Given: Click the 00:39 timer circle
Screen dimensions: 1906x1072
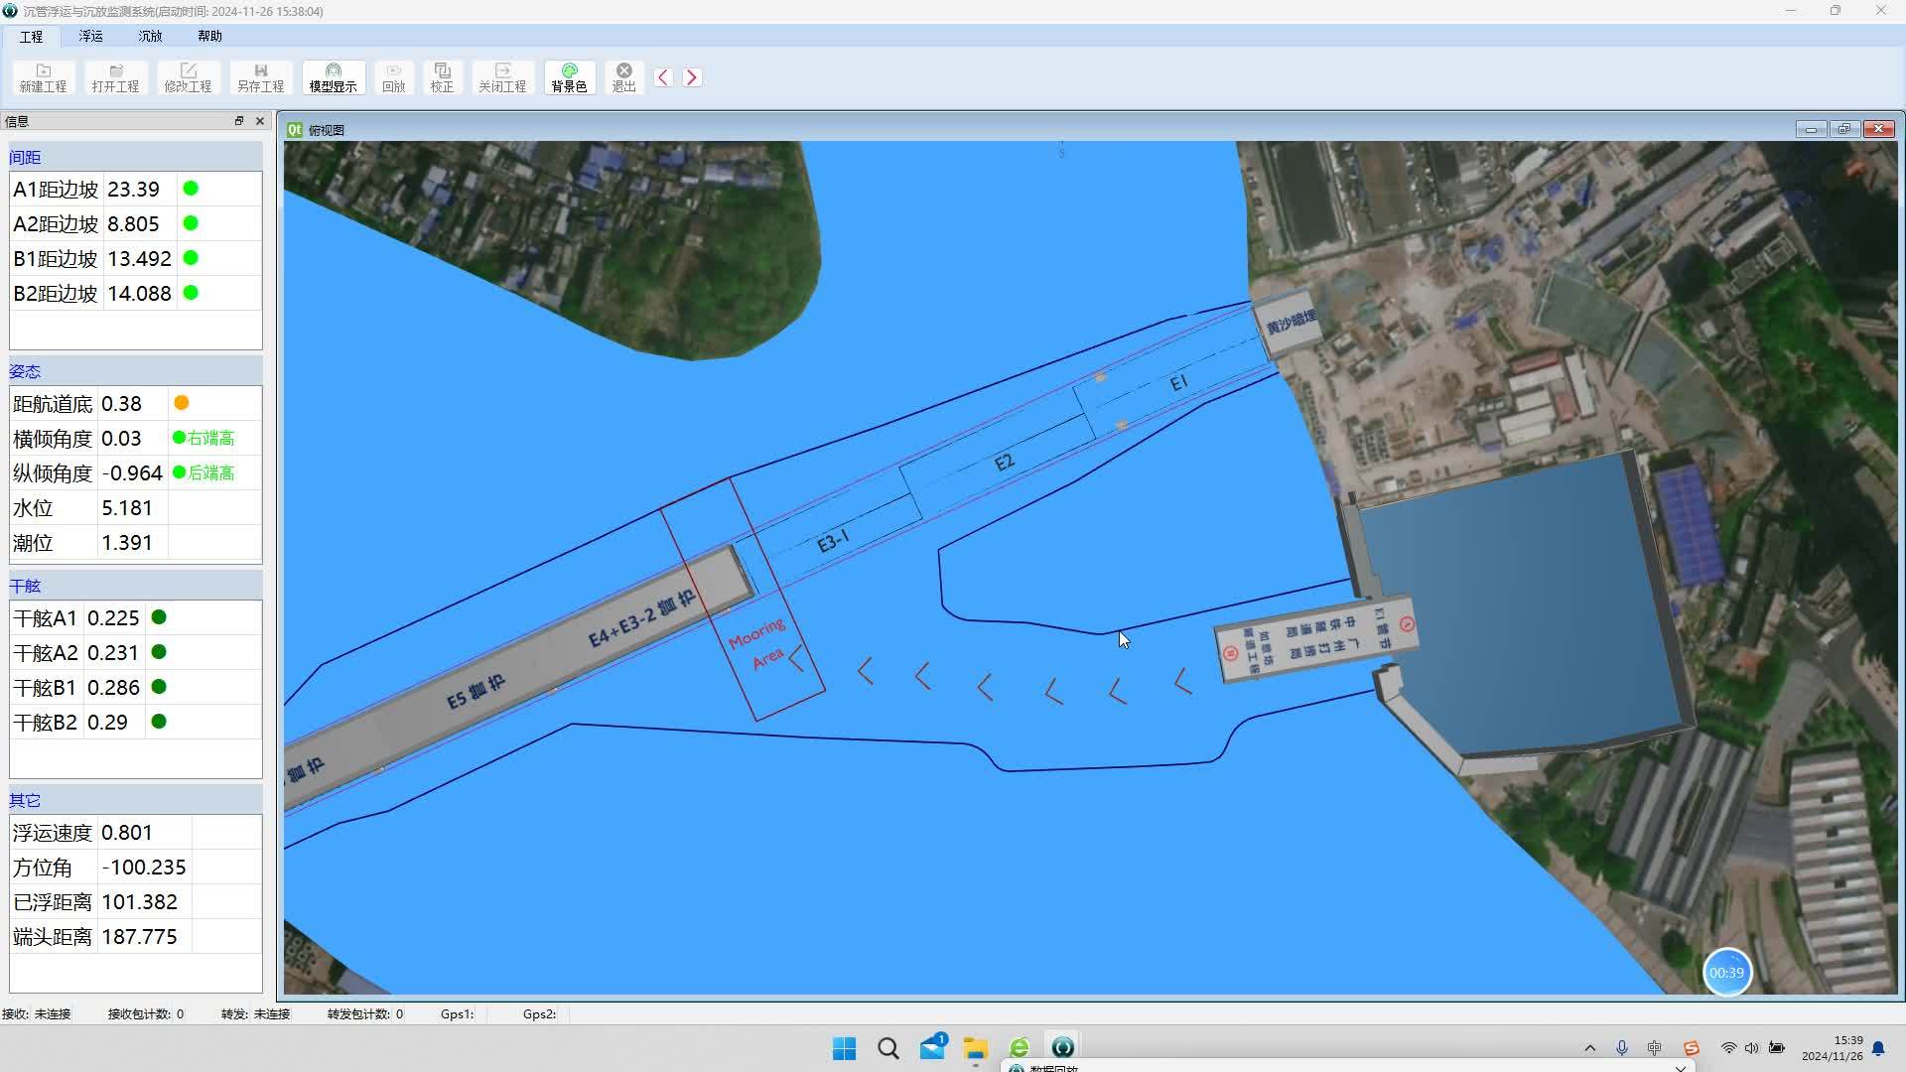Looking at the screenshot, I should click(x=1726, y=973).
